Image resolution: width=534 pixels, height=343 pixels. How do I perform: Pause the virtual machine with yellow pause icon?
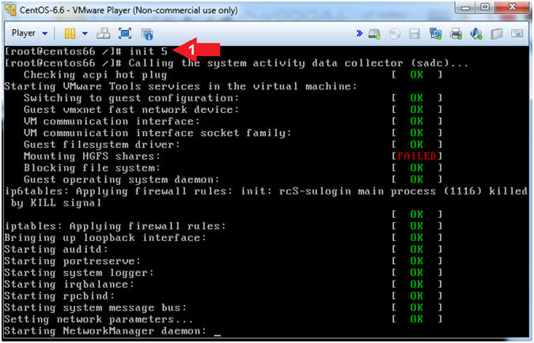[x=70, y=33]
